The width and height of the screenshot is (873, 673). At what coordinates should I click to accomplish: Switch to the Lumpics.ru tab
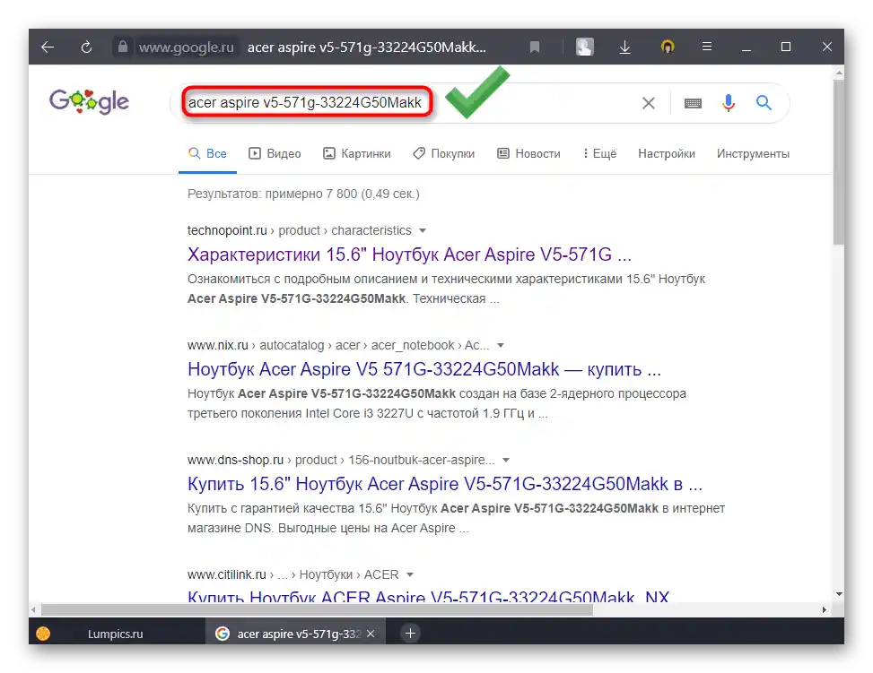coord(117,634)
